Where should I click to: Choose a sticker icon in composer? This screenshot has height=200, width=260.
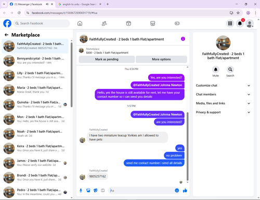(x=96, y=191)
